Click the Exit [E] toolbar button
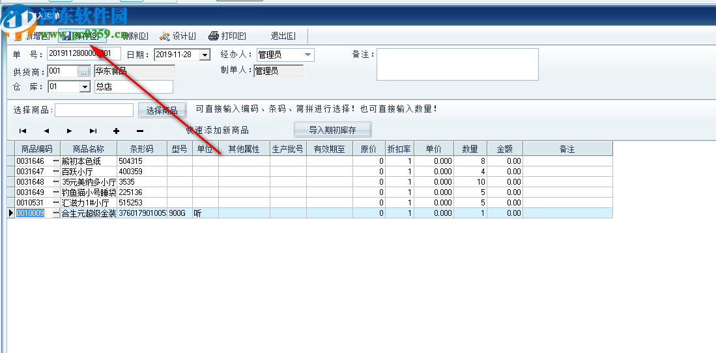 click(x=283, y=36)
